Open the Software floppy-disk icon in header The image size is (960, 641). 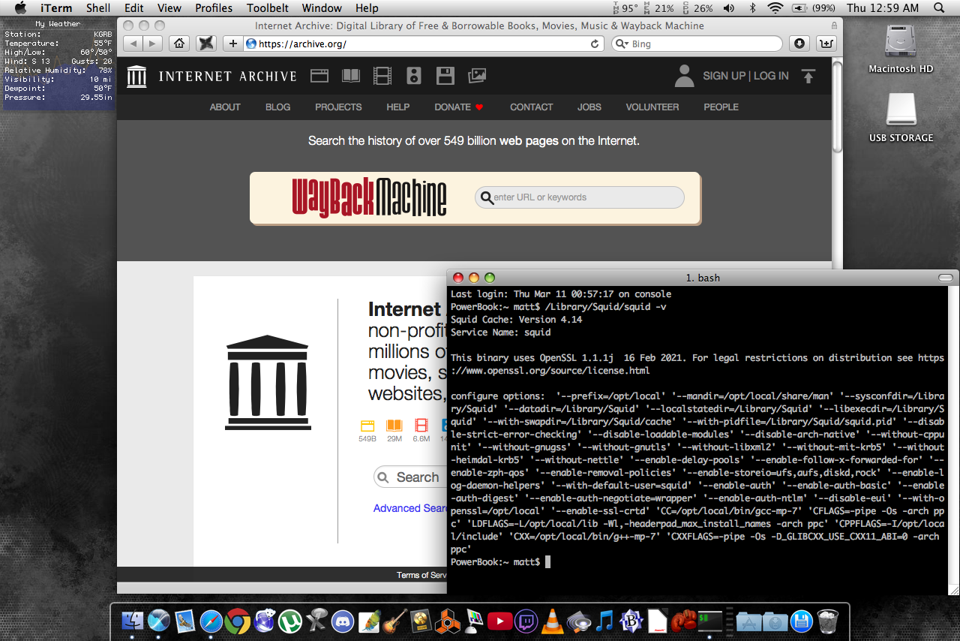click(445, 76)
